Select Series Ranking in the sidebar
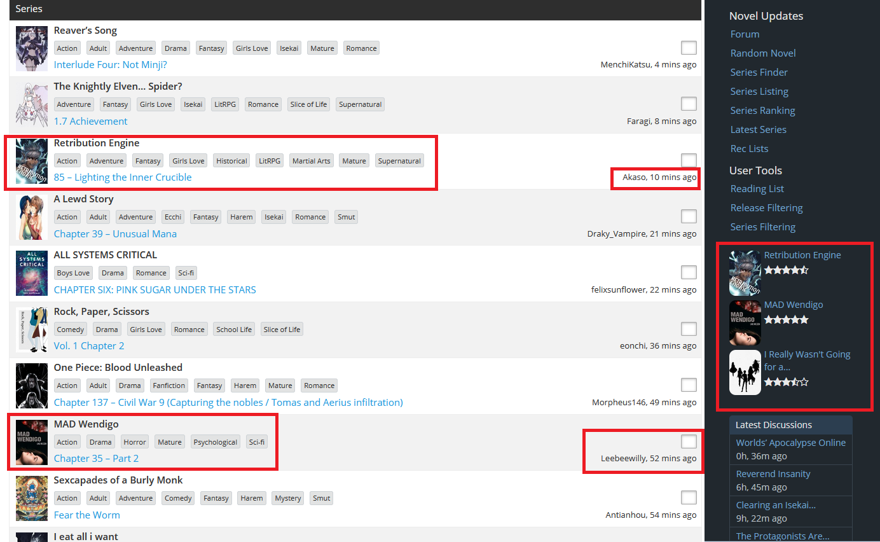 pyautogui.click(x=762, y=111)
